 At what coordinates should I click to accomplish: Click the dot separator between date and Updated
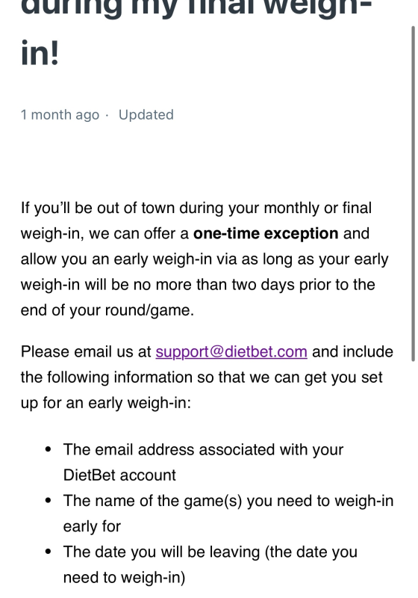(x=107, y=115)
